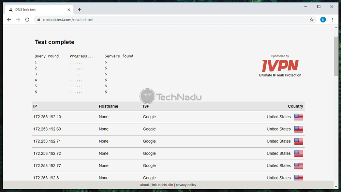This screenshot has width=341, height=192.
Task: Click Ultimate IP leak Protection tagline
Action: coord(280,75)
